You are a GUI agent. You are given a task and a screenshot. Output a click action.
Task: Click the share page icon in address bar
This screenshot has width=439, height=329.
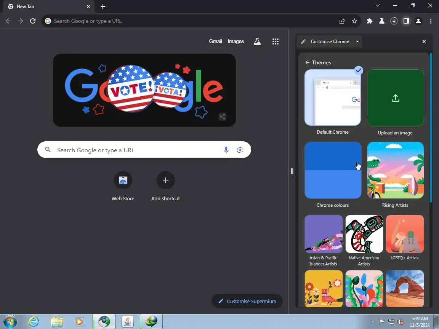(x=342, y=21)
